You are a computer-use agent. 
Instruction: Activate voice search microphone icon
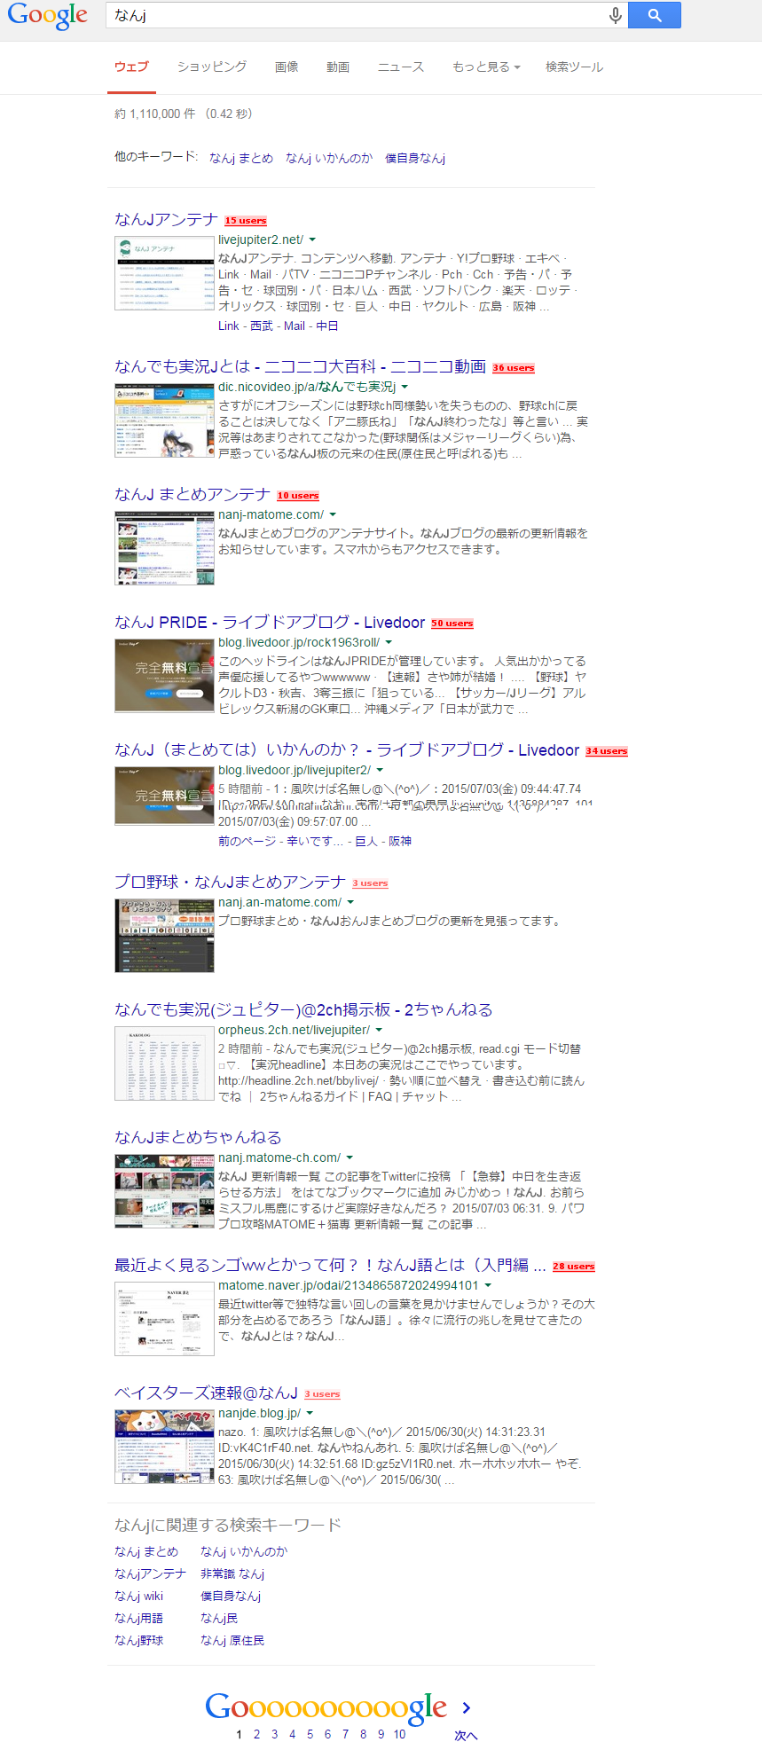[x=615, y=15]
